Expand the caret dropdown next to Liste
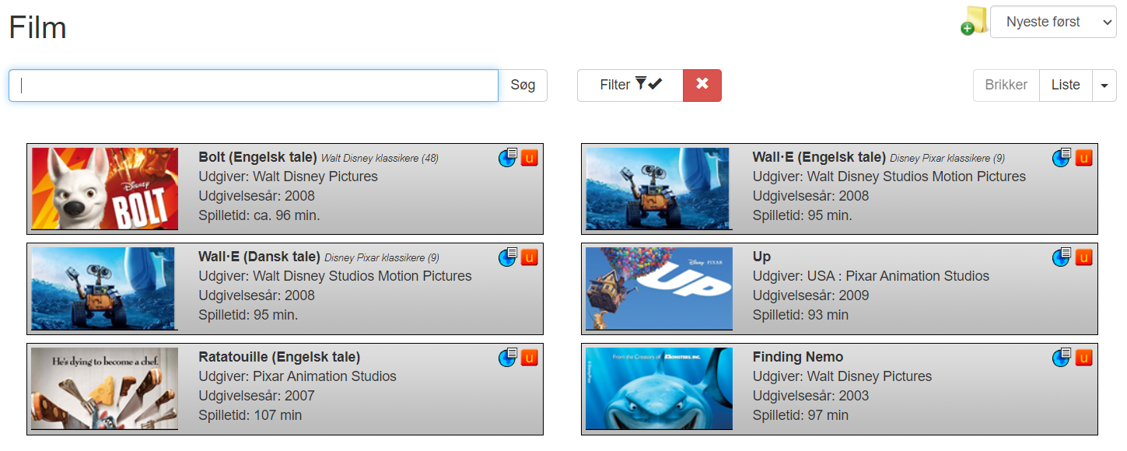1127x451 pixels. 1104,86
